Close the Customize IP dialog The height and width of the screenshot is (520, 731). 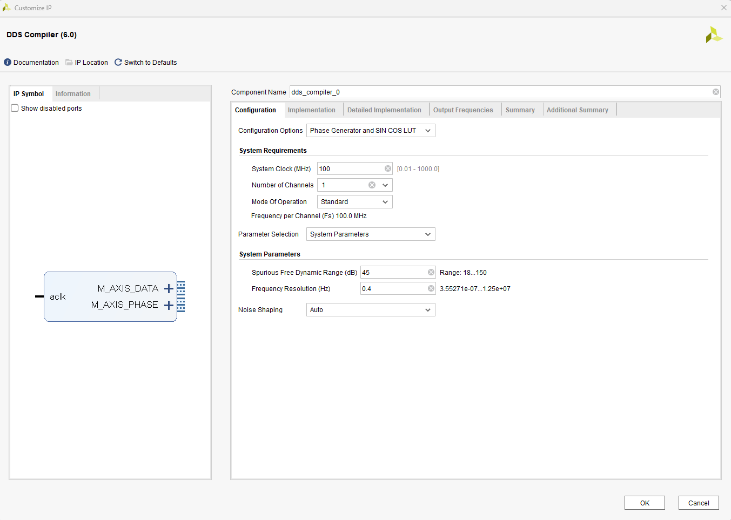(723, 8)
